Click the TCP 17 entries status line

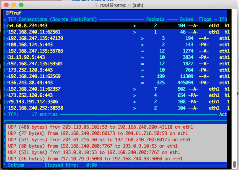tap(33, 114)
